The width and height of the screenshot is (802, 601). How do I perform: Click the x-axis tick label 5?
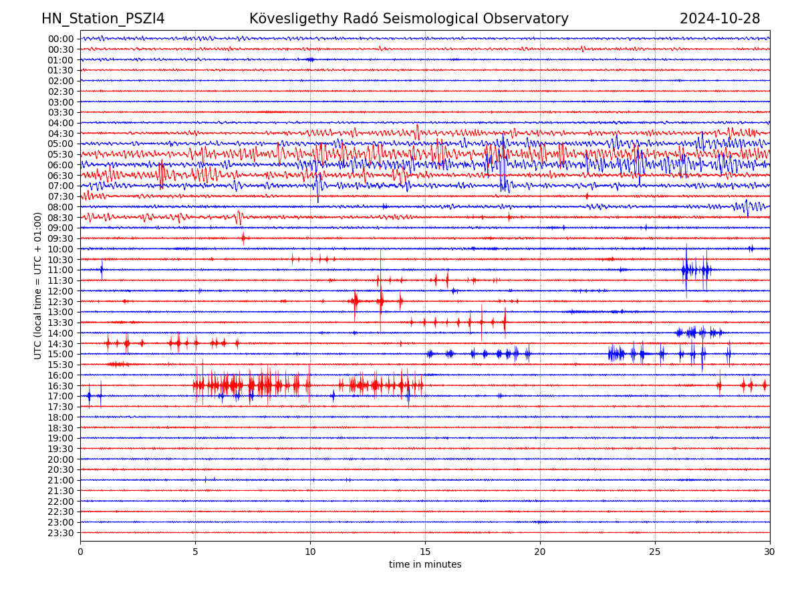(x=195, y=552)
